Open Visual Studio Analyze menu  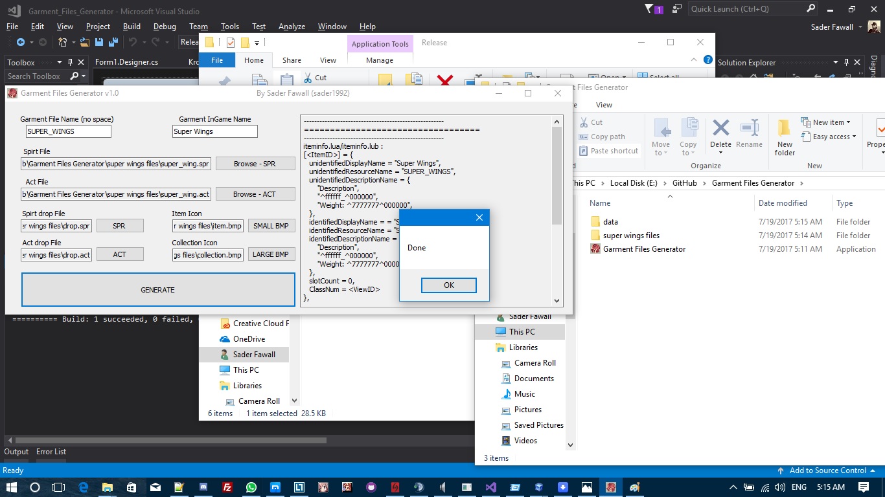click(x=292, y=27)
